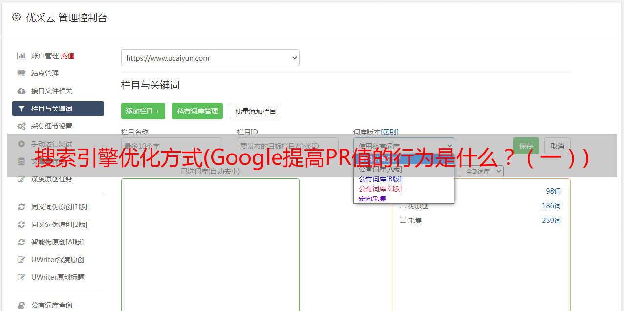
Task: Click the 批量添加栏目 button
Action: 256,111
